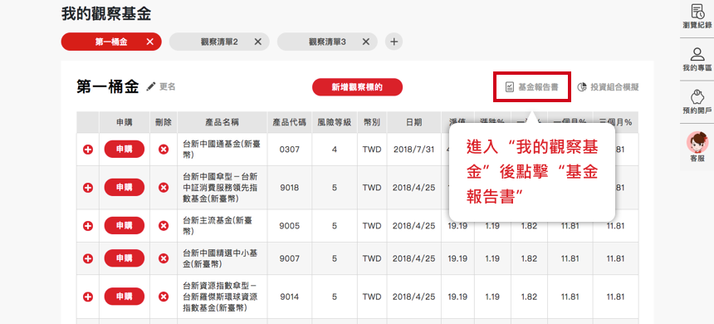Click product code 0307 cell

[x=290, y=149]
